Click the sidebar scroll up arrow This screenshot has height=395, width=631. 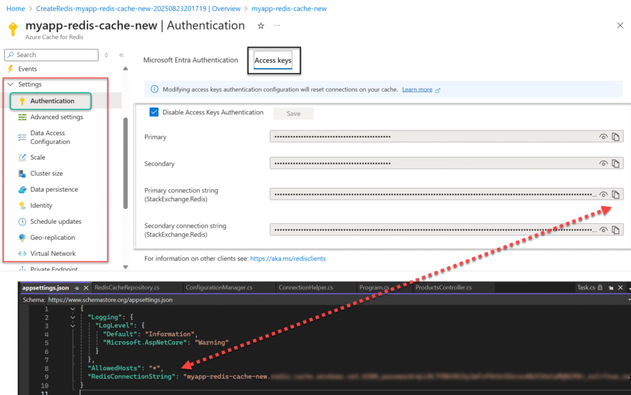126,69
